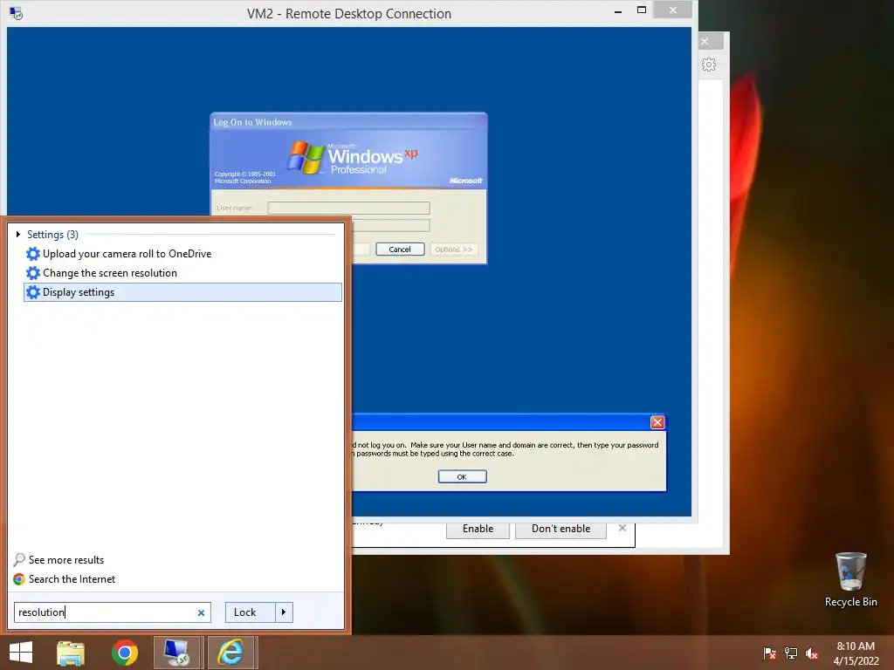Click the Action Center flag tray icon

769,653
